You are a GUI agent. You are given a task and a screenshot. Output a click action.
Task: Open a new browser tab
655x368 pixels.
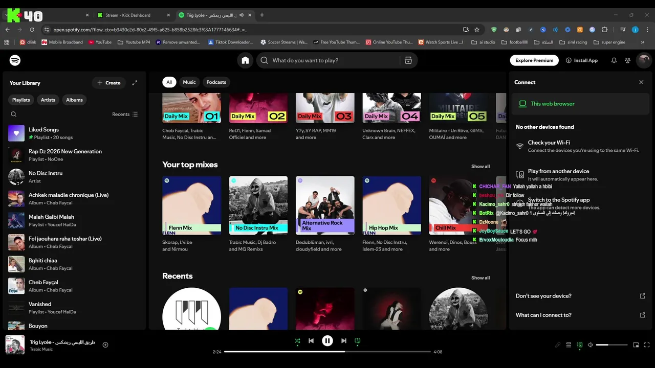262,15
